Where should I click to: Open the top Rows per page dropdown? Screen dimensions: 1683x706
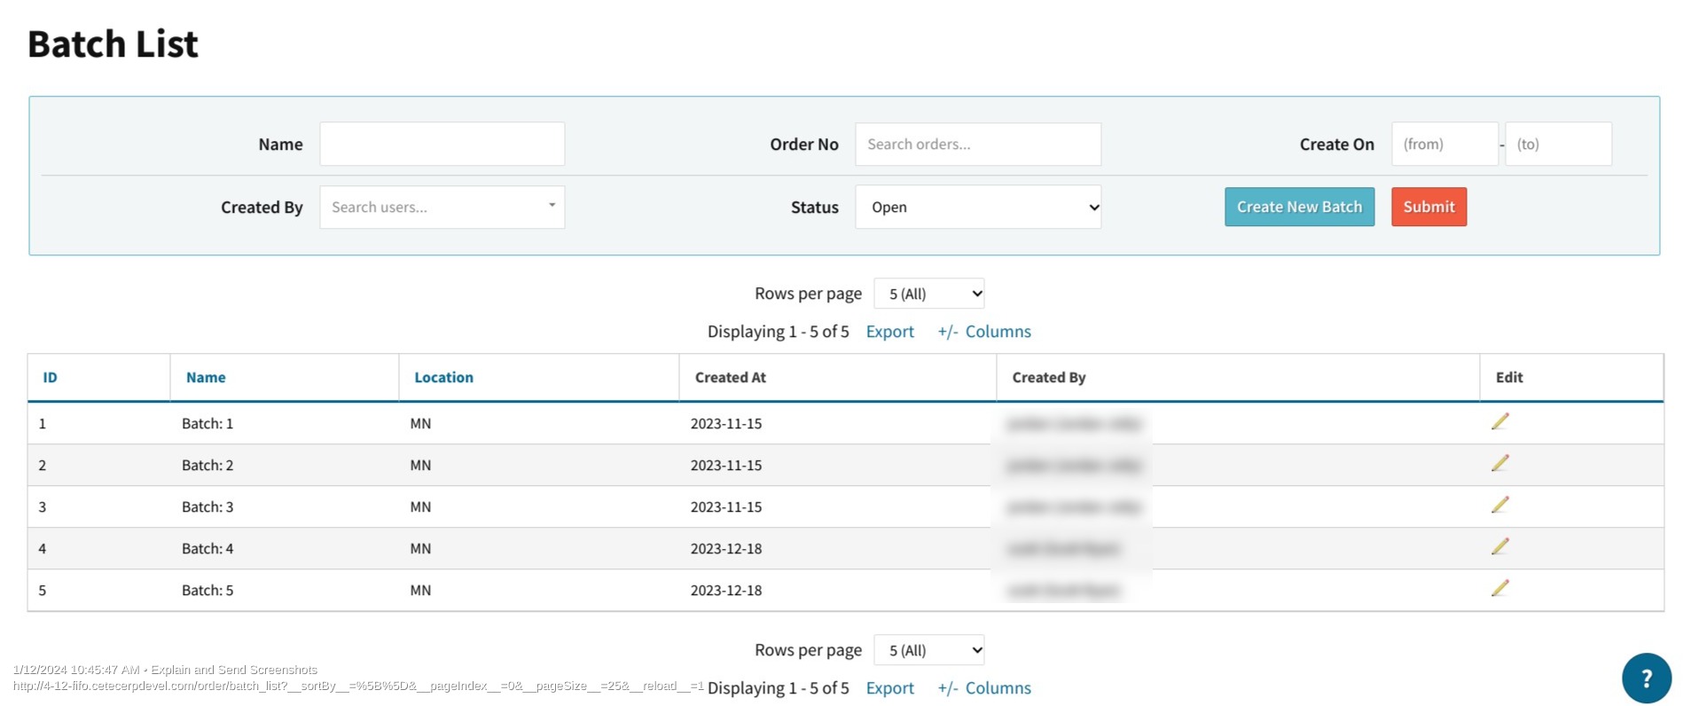pos(928,294)
